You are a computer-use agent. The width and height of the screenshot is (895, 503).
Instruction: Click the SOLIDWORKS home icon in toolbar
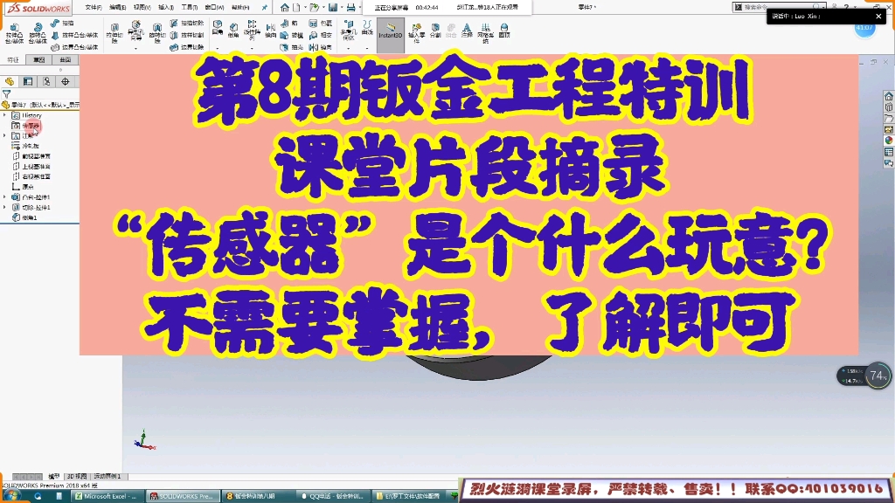click(x=284, y=8)
